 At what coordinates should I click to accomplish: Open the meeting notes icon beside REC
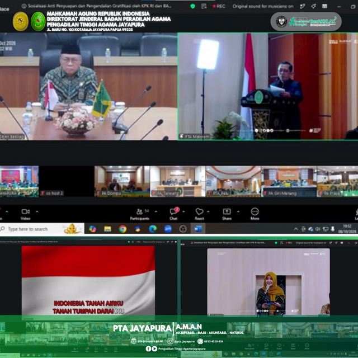204,6
